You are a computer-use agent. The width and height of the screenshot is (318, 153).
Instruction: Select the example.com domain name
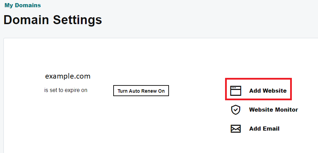(x=68, y=76)
